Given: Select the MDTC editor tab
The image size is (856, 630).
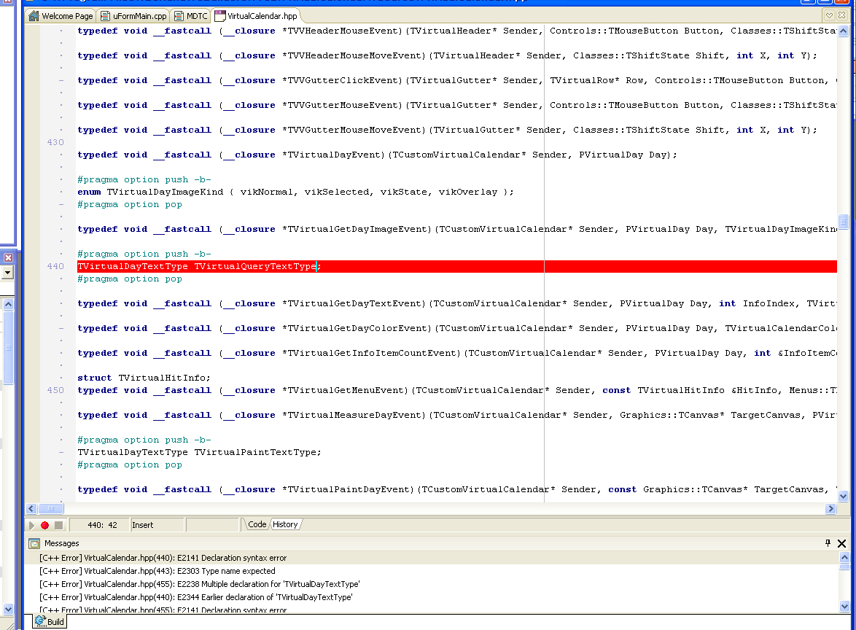Looking at the screenshot, I should click(x=191, y=15).
